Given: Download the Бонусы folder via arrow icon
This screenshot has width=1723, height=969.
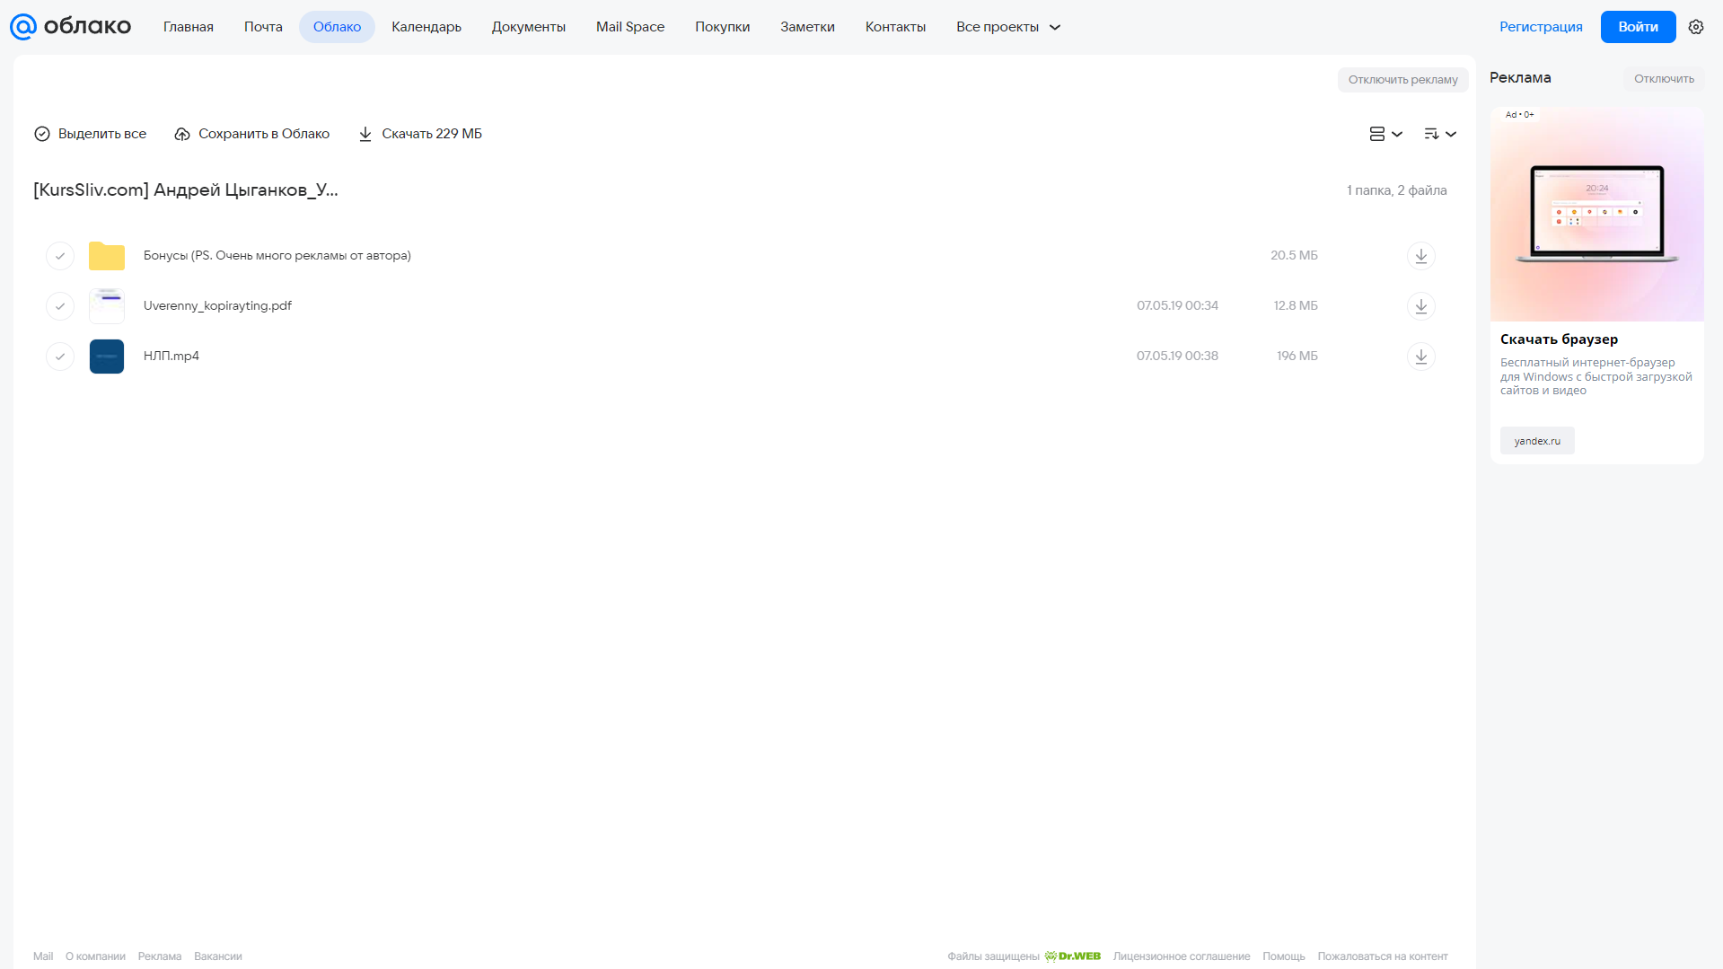Looking at the screenshot, I should (1421, 256).
